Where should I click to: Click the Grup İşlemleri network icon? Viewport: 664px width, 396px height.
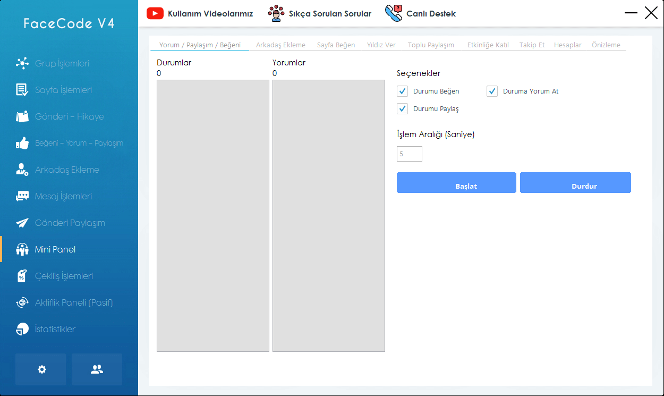coord(22,63)
